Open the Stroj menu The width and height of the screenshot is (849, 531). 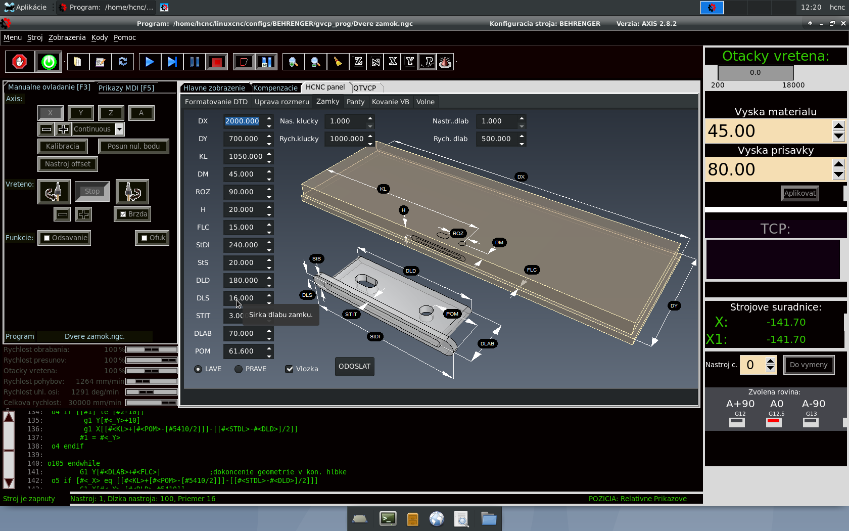35,37
